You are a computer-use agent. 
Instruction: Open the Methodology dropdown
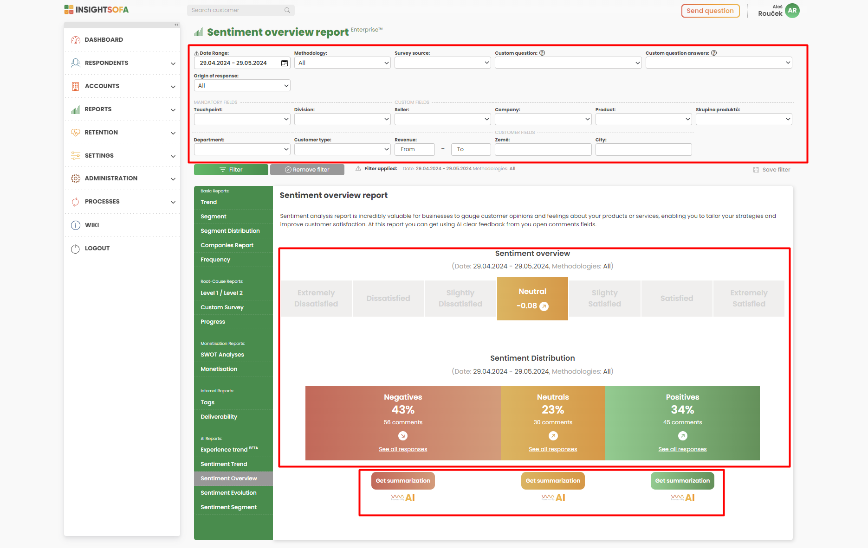[343, 63]
